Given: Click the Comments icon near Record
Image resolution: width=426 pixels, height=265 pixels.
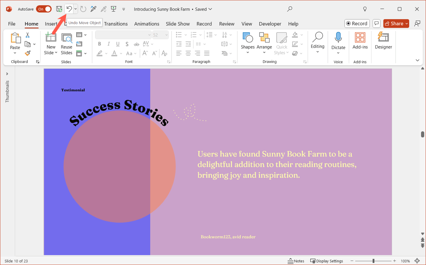Looking at the screenshot, I should (376, 23).
